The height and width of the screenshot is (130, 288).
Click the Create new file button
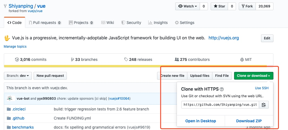click(x=172, y=76)
